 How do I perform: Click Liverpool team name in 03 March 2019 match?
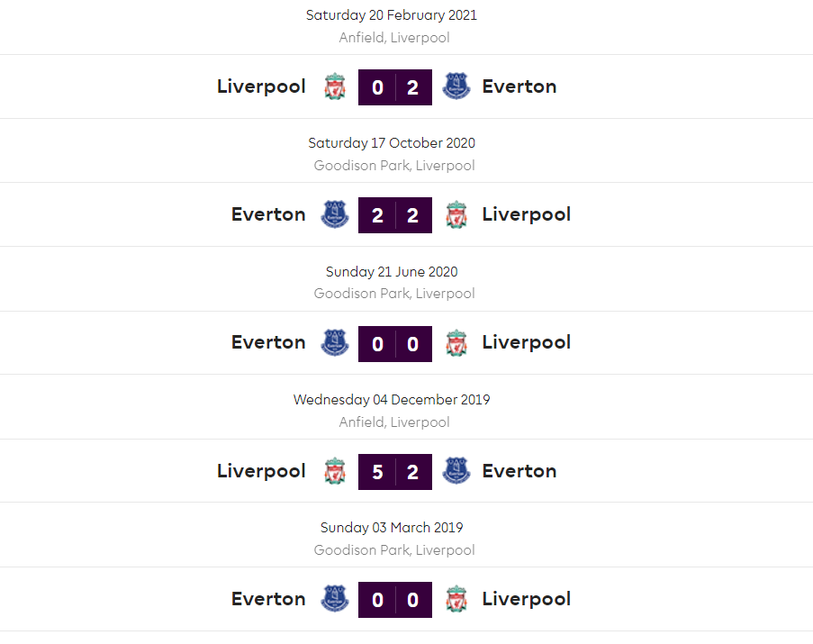click(527, 599)
